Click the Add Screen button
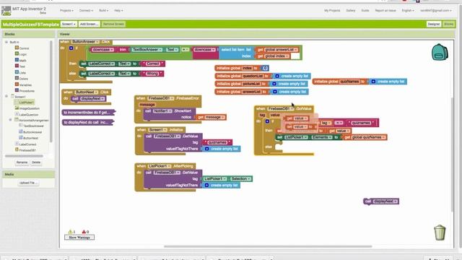 [90, 24]
